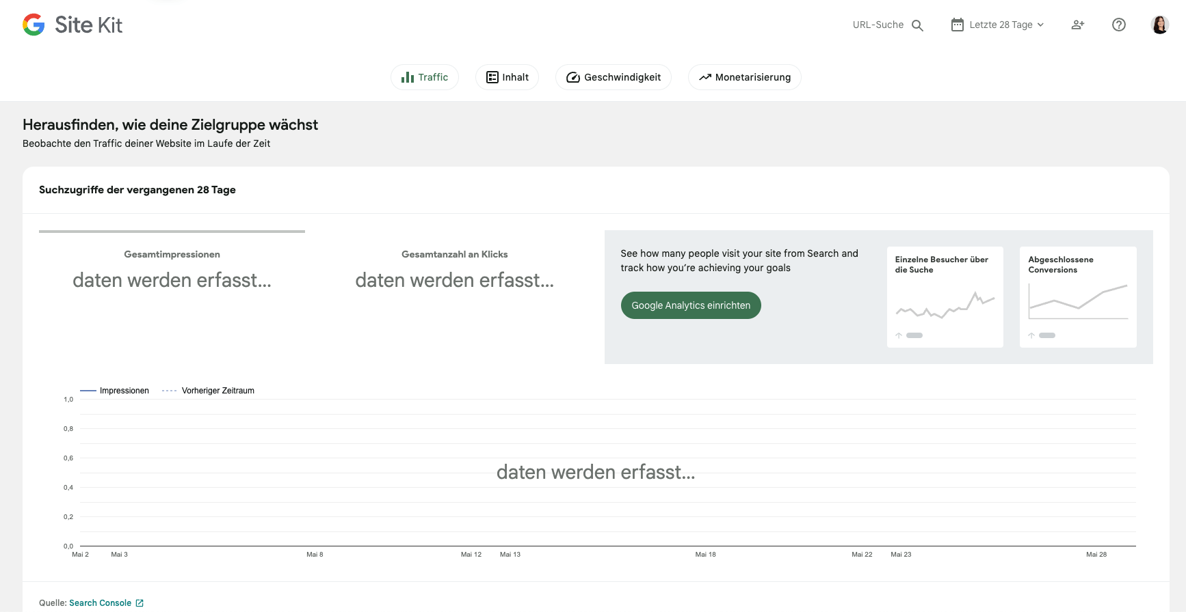Open URL search magnifier icon

tap(918, 25)
